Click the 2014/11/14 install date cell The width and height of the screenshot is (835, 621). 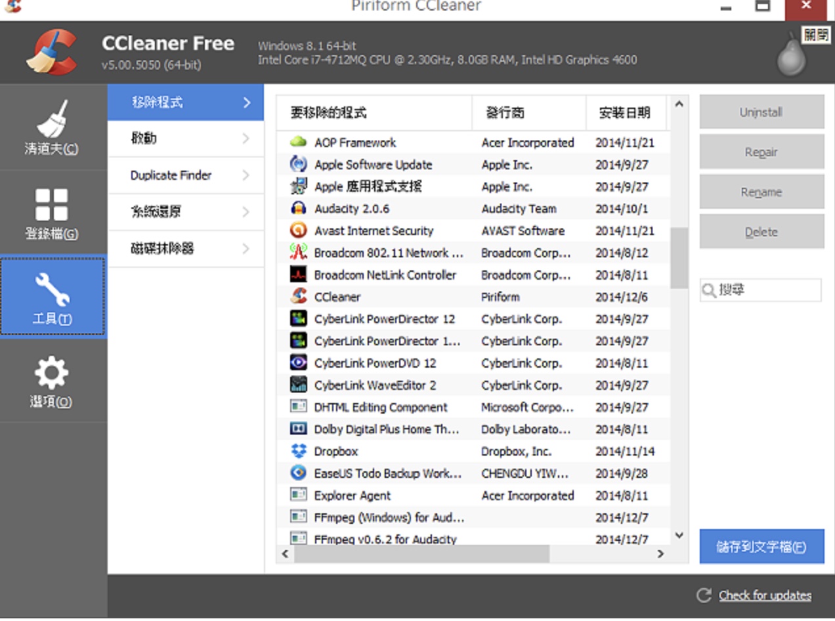pyautogui.click(x=625, y=452)
